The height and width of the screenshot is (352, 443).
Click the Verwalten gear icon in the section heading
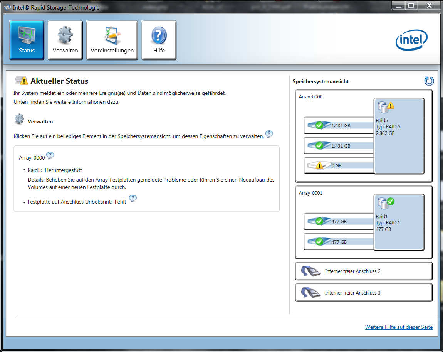pos(19,119)
